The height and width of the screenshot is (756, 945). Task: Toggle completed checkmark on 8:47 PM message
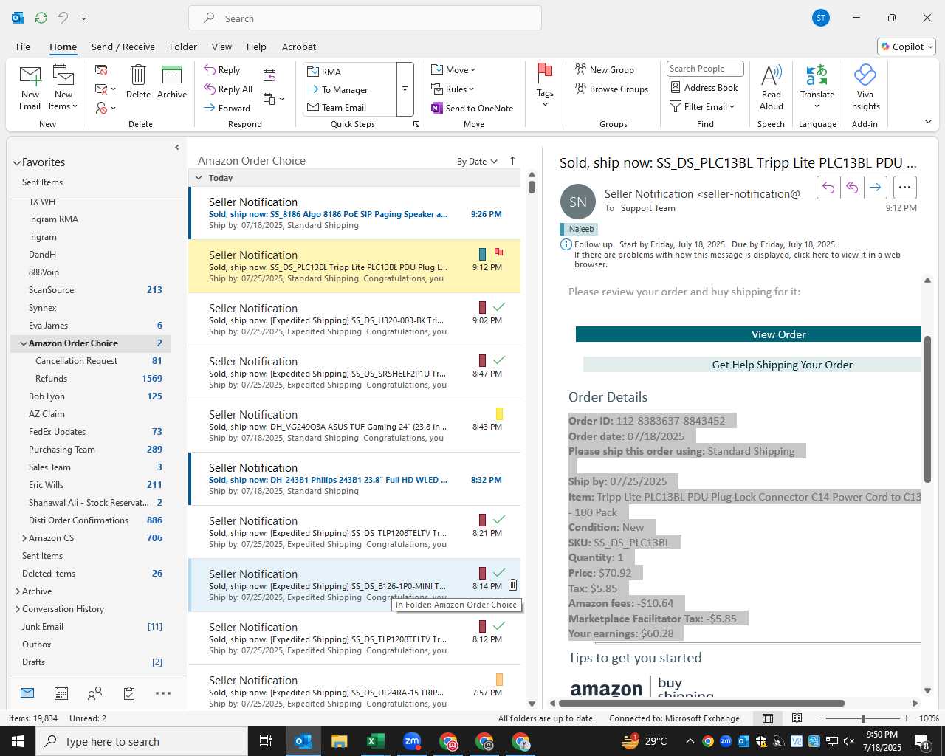pyautogui.click(x=499, y=360)
